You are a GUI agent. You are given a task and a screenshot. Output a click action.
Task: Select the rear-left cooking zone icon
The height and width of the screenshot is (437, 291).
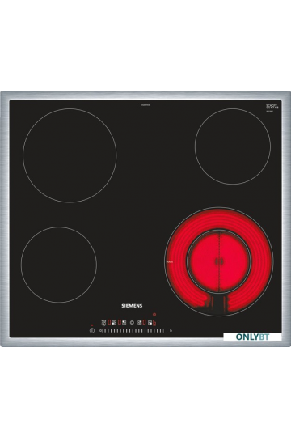[124, 322]
